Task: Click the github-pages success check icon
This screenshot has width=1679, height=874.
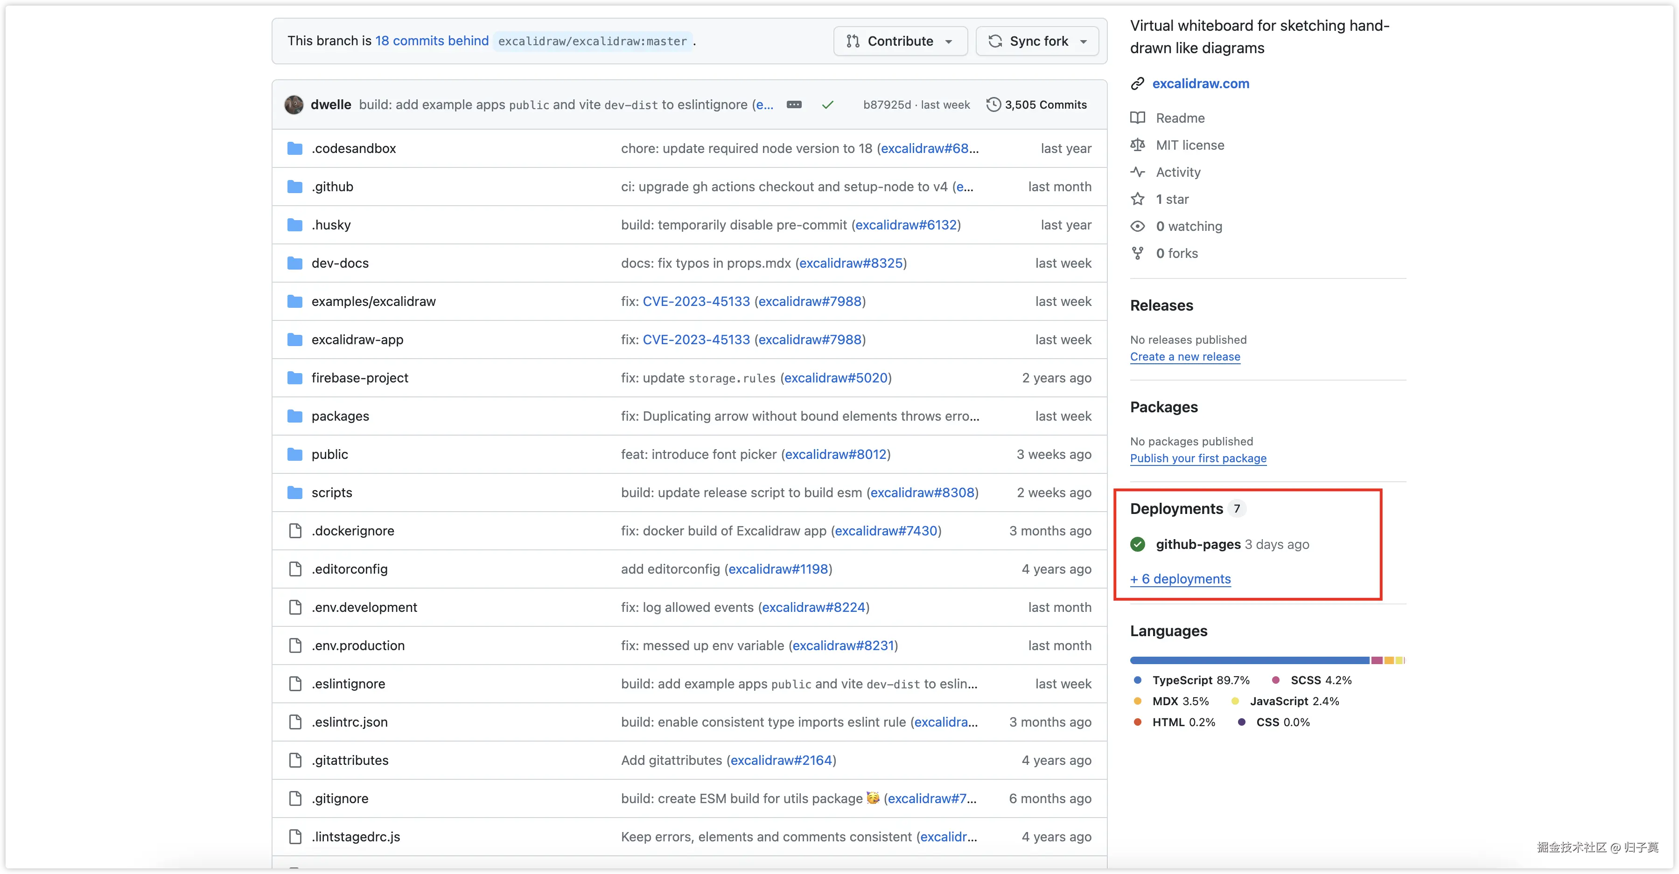Action: pos(1137,544)
